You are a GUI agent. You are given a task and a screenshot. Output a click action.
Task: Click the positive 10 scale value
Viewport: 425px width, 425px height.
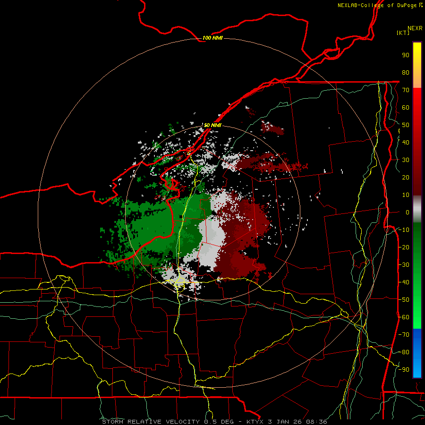pyautogui.click(x=406, y=195)
